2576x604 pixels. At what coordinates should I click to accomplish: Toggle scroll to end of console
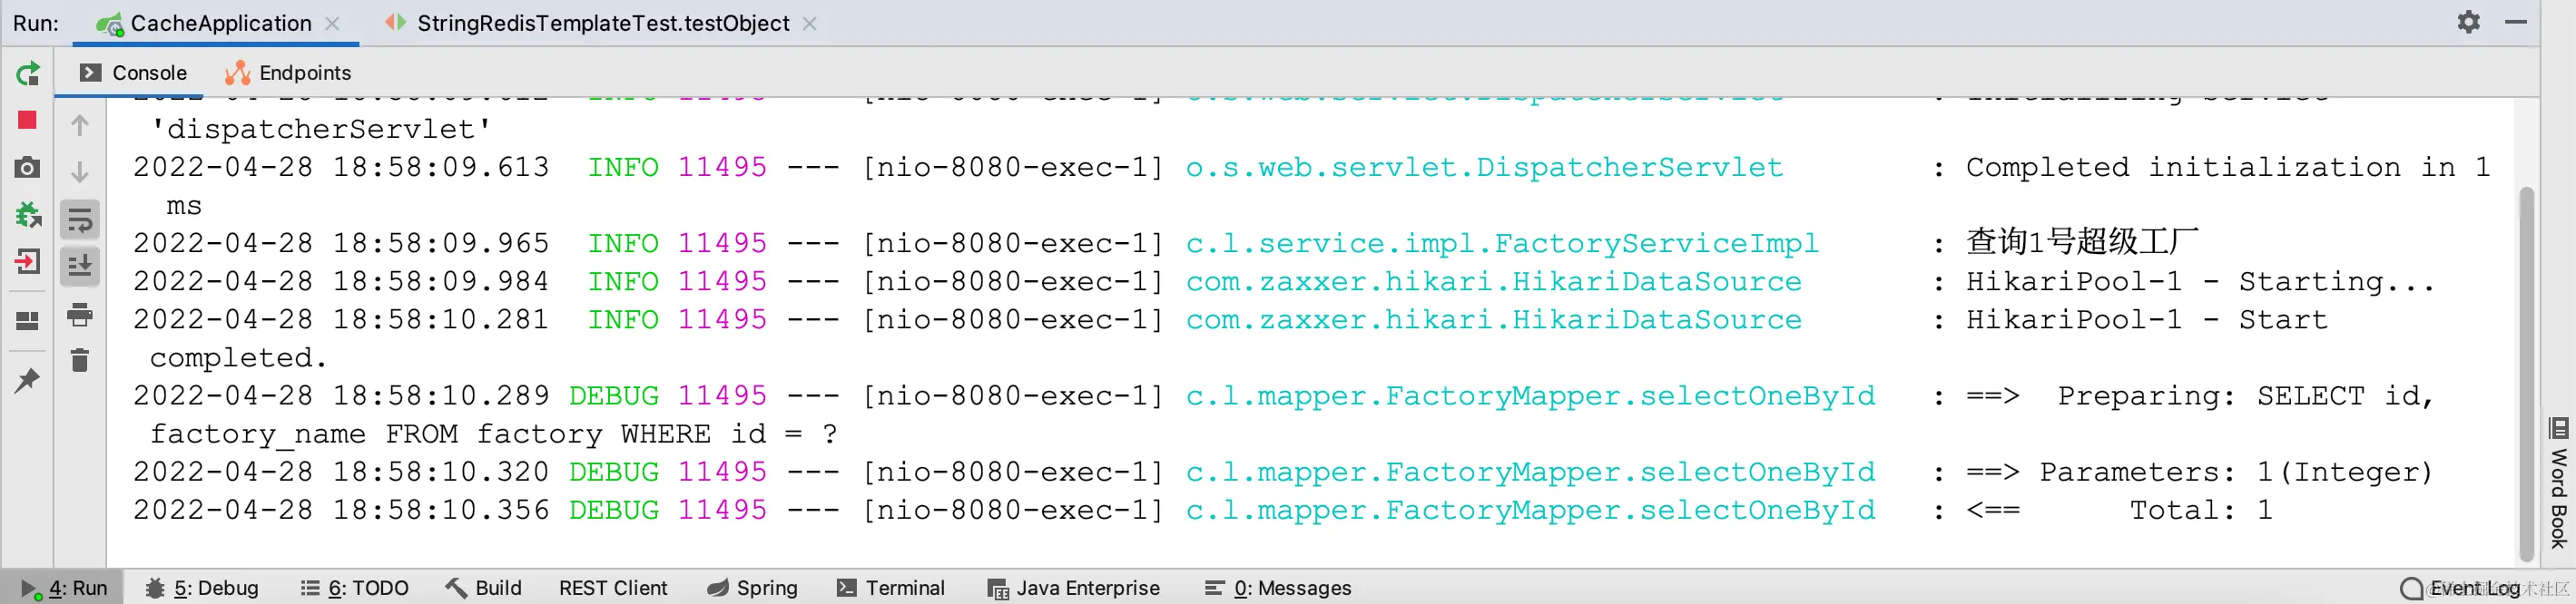click(80, 267)
